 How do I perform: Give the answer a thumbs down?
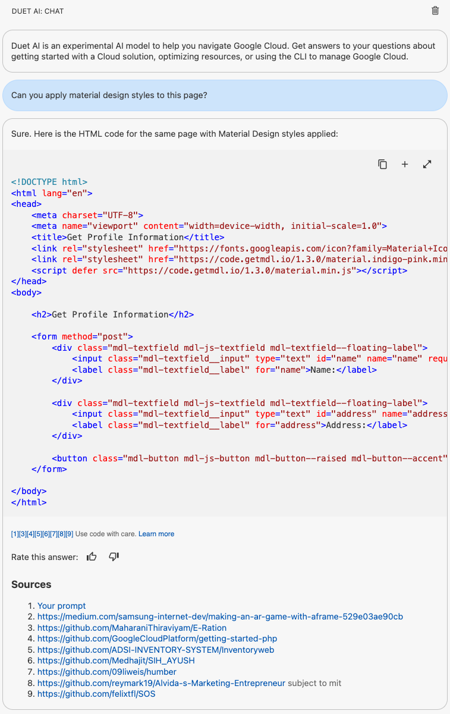click(x=114, y=557)
